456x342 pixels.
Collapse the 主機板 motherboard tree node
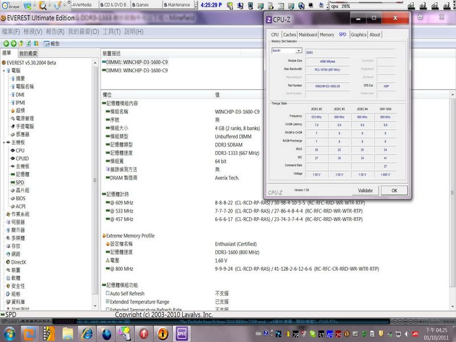[x=4, y=142]
